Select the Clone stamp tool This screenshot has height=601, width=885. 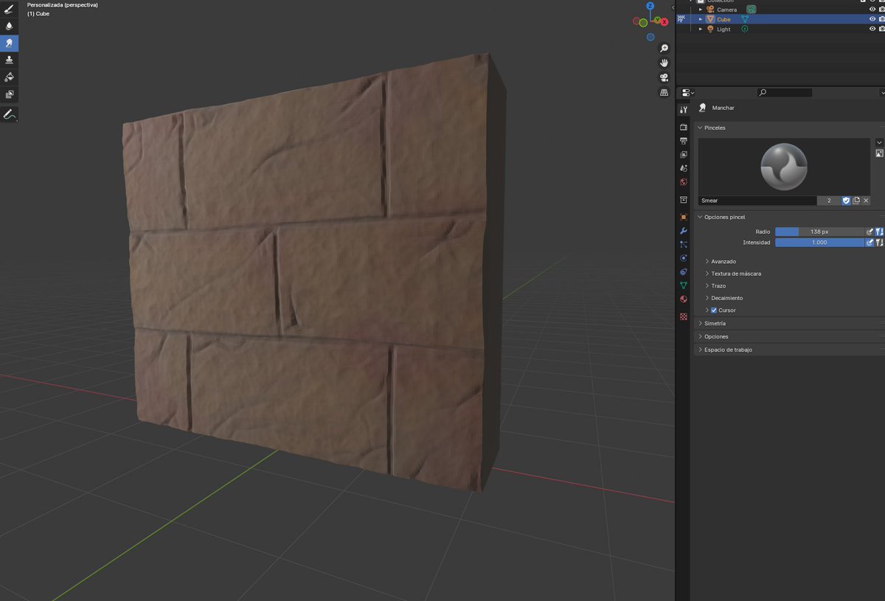(x=10, y=60)
